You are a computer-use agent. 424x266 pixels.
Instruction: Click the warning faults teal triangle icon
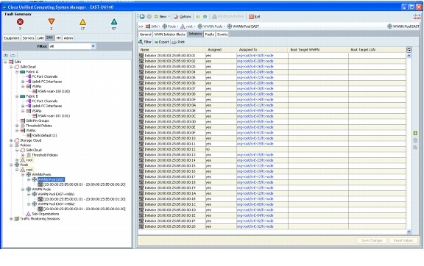(x=114, y=22)
